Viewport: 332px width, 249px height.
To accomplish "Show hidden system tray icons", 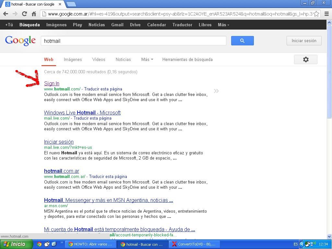I will click(302, 244).
